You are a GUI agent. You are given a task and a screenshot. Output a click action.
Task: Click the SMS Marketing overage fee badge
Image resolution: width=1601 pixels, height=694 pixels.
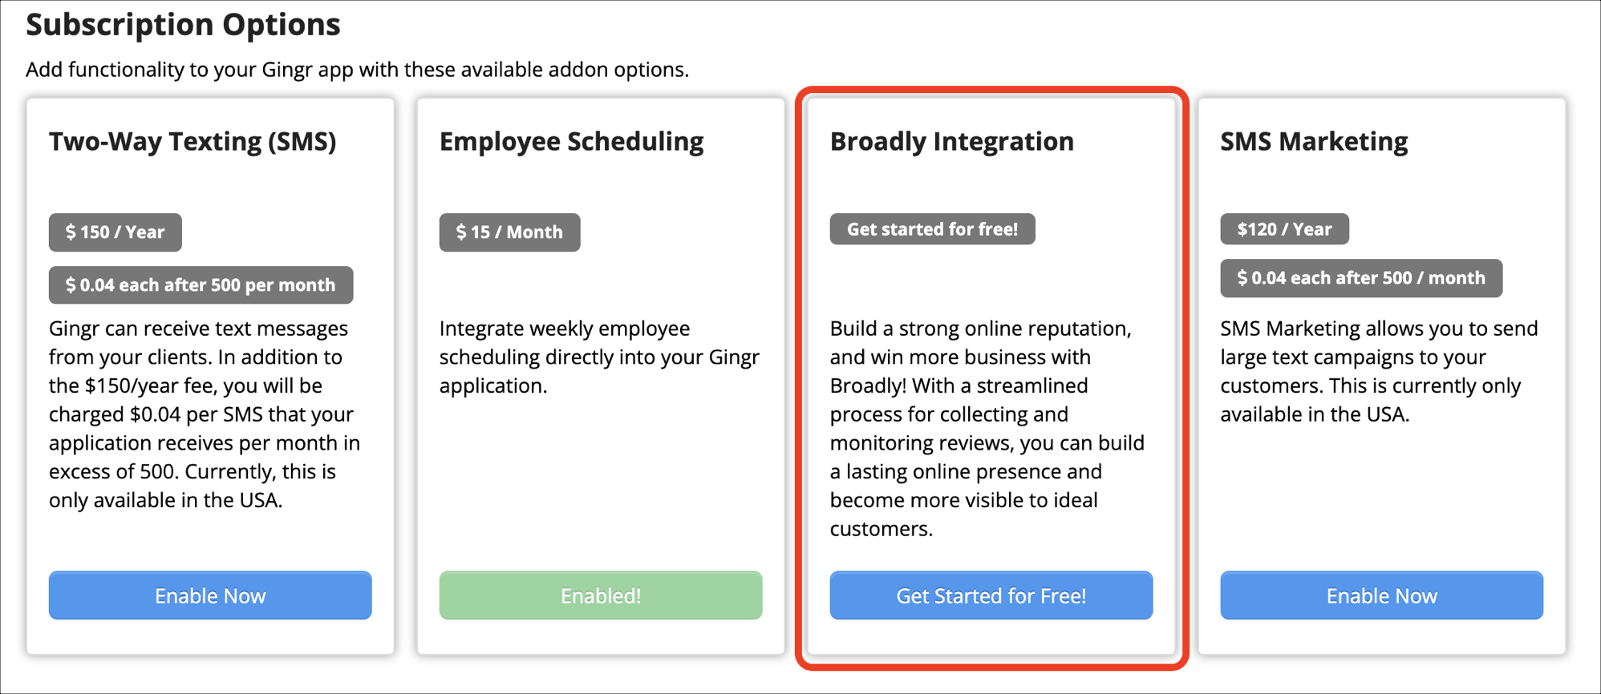click(x=1361, y=278)
